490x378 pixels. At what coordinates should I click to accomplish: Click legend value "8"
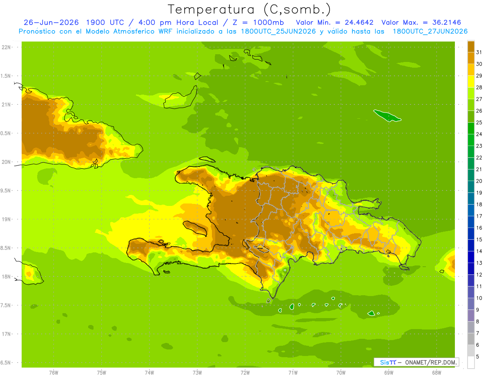[x=478, y=321]
